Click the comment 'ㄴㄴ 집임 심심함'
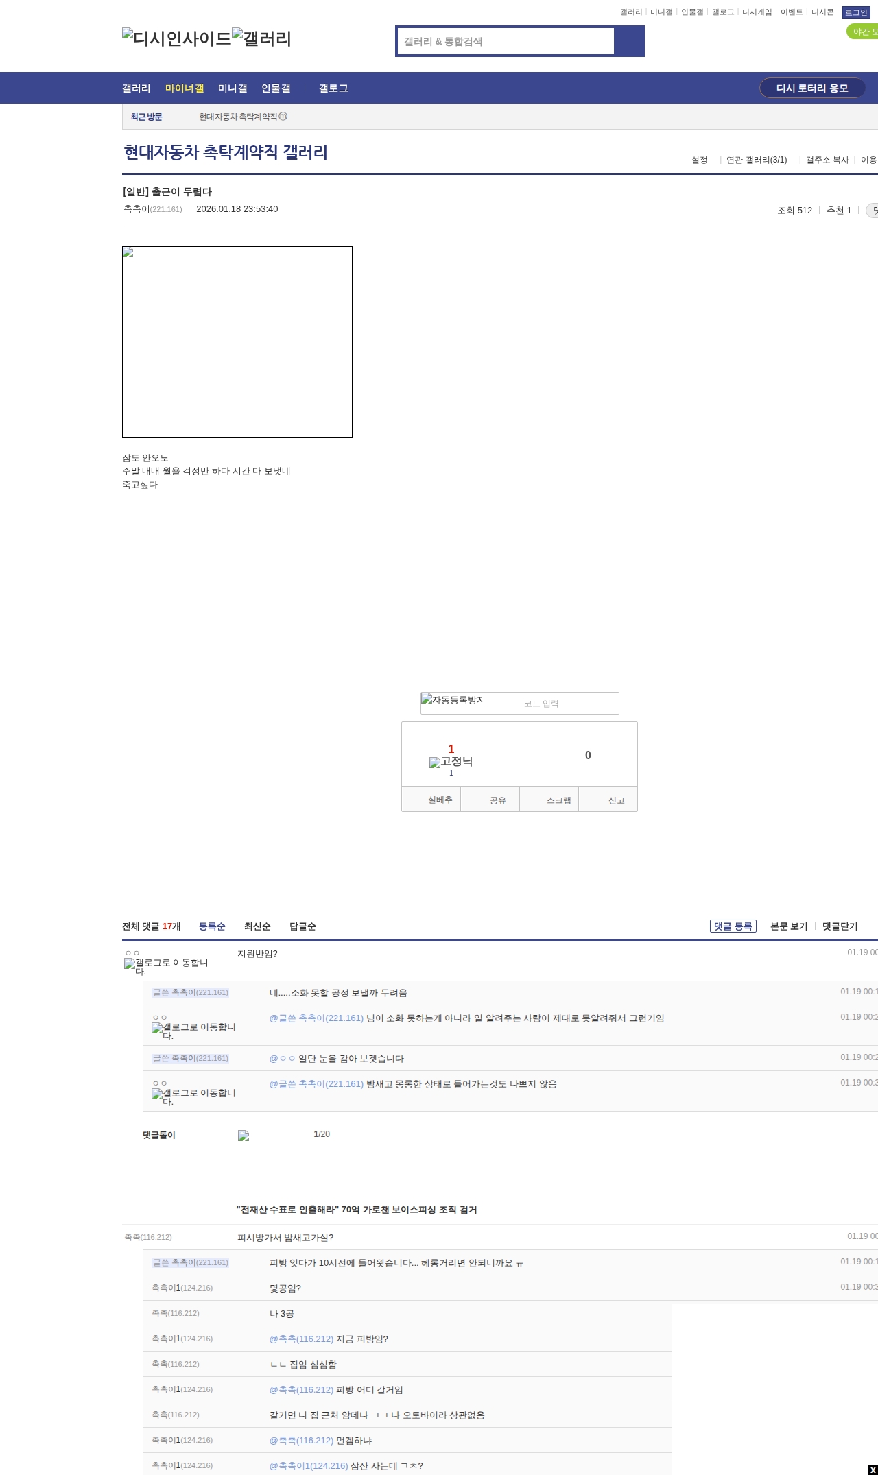 point(303,1365)
